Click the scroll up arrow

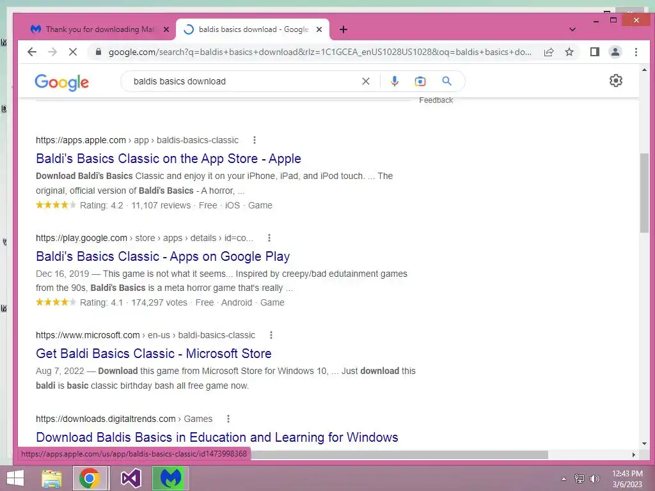pos(644,70)
